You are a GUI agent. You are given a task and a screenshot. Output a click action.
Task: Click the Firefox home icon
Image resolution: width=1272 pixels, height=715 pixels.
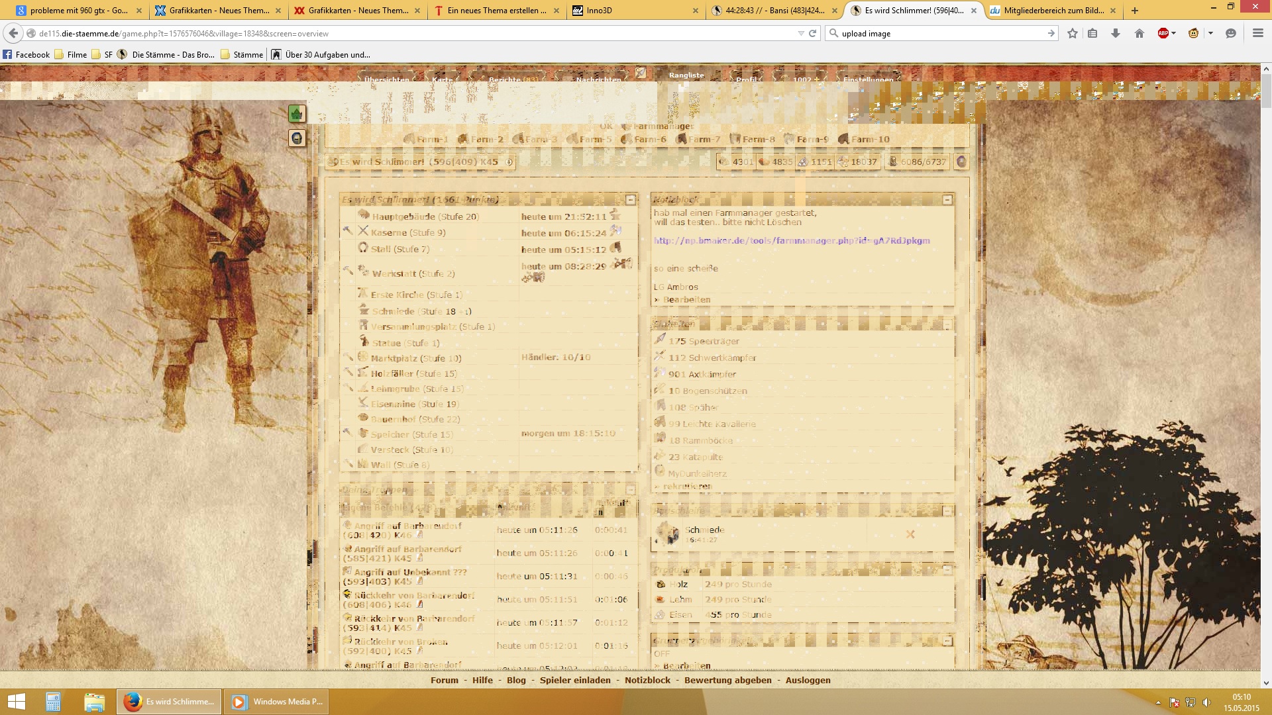[x=1139, y=33]
